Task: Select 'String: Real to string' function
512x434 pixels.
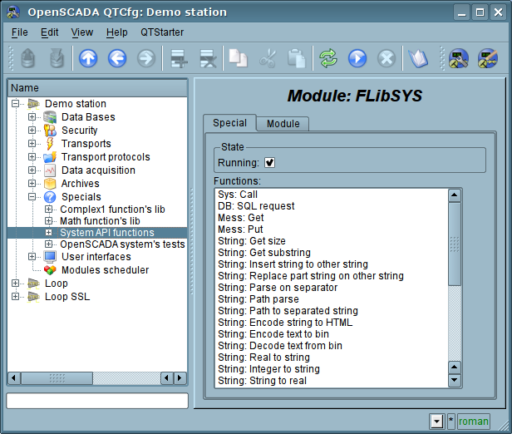Action: click(263, 358)
